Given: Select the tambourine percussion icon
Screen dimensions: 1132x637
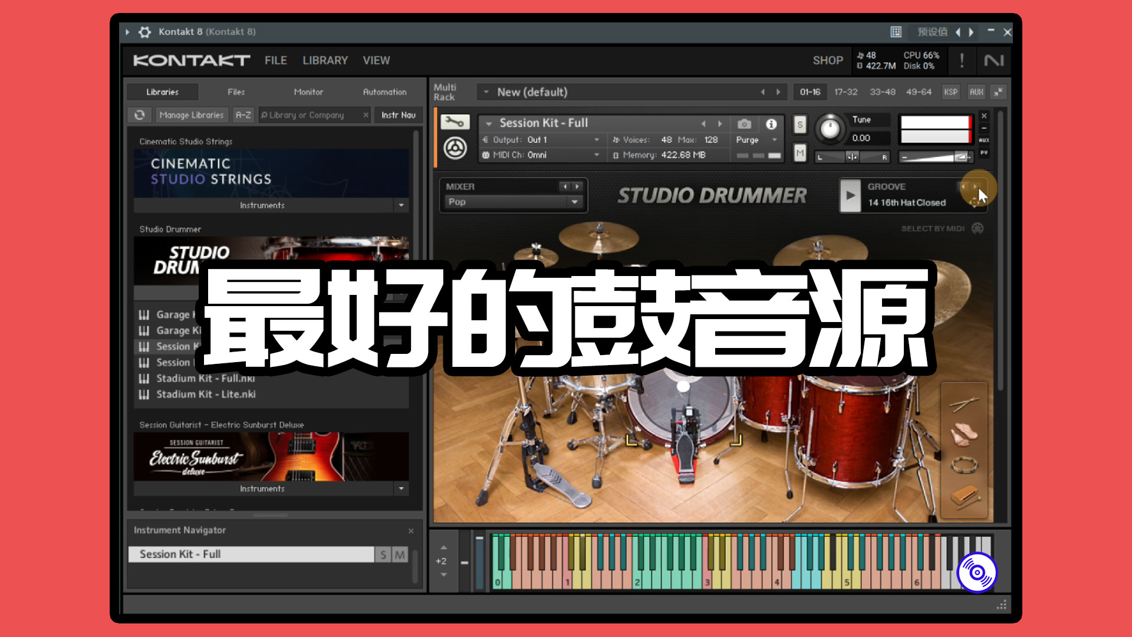Looking at the screenshot, I should (x=964, y=465).
